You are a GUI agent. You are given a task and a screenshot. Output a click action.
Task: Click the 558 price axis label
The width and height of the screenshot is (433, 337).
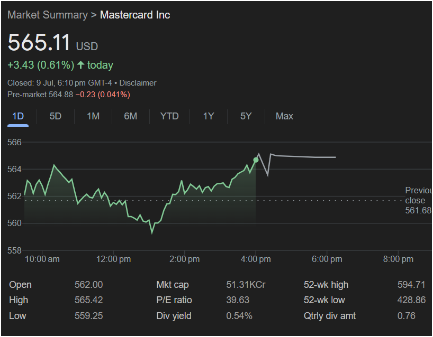point(14,250)
